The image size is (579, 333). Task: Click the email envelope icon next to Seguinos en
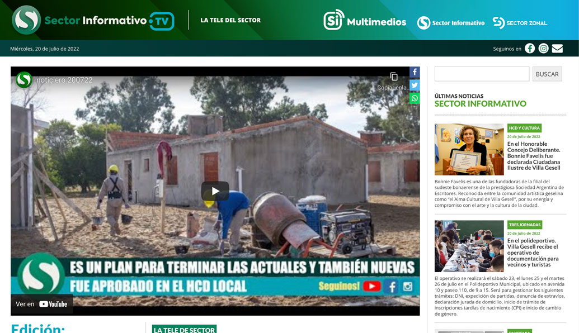pos(557,48)
